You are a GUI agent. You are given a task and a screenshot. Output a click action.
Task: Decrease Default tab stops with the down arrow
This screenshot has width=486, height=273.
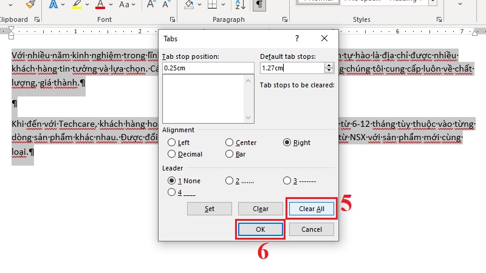click(329, 70)
